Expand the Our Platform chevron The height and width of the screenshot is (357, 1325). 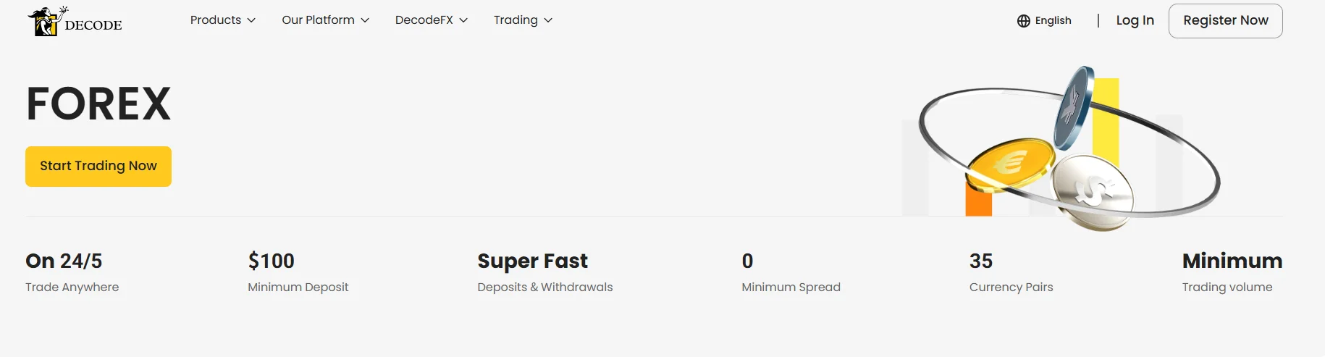pos(365,20)
